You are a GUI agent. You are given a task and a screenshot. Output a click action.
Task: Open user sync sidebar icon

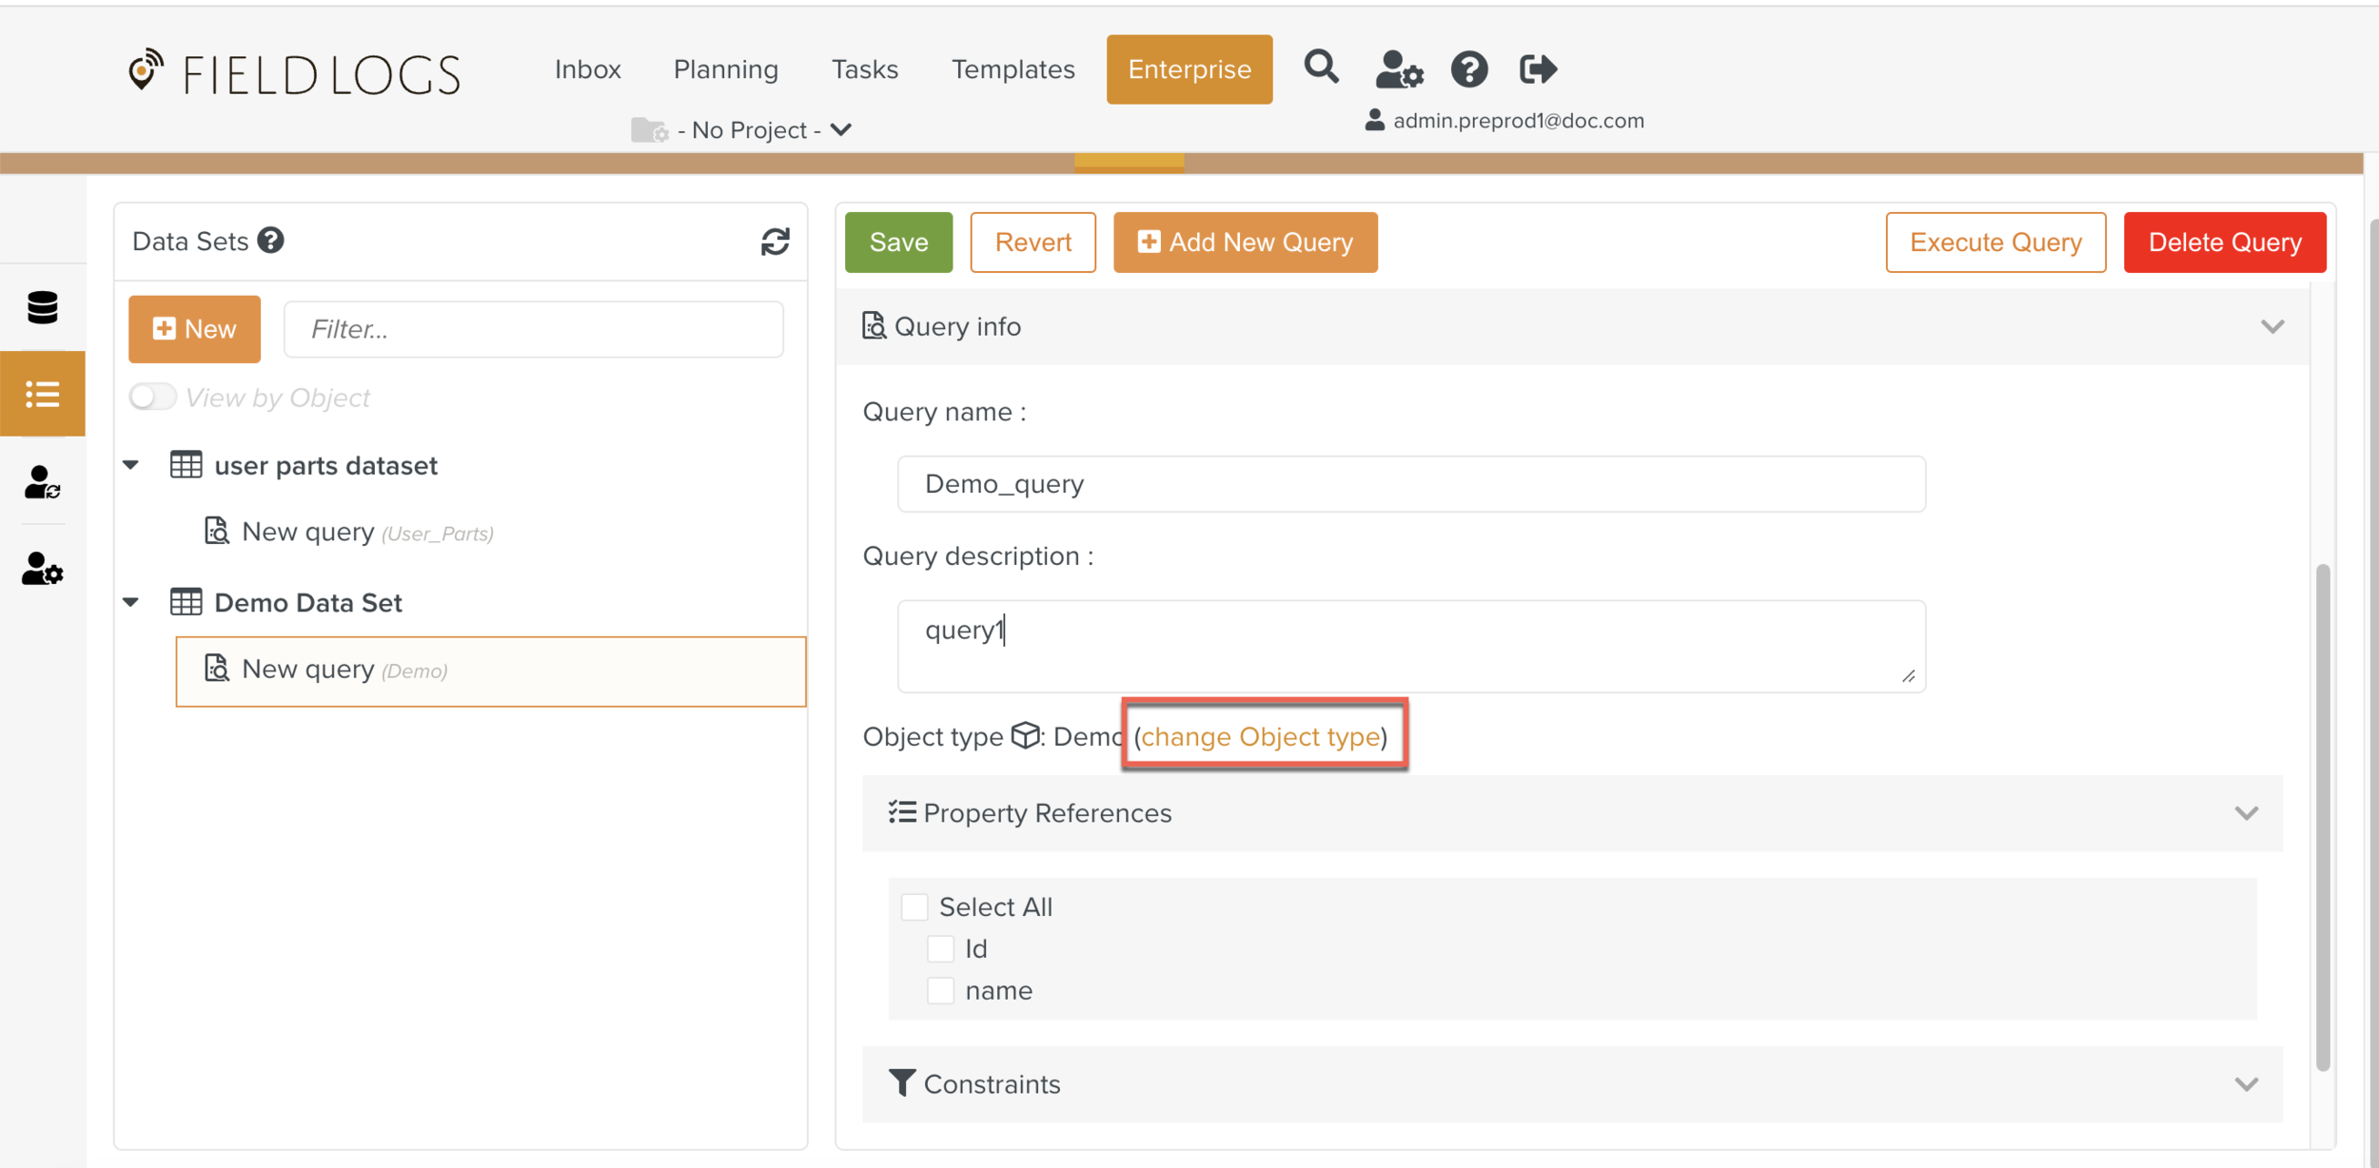[x=43, y=482]
